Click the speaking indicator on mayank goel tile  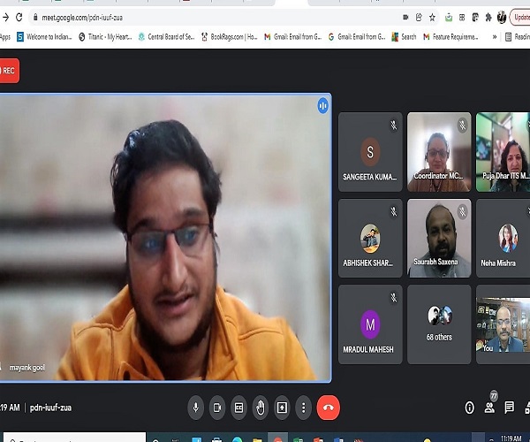click(322, 106)
